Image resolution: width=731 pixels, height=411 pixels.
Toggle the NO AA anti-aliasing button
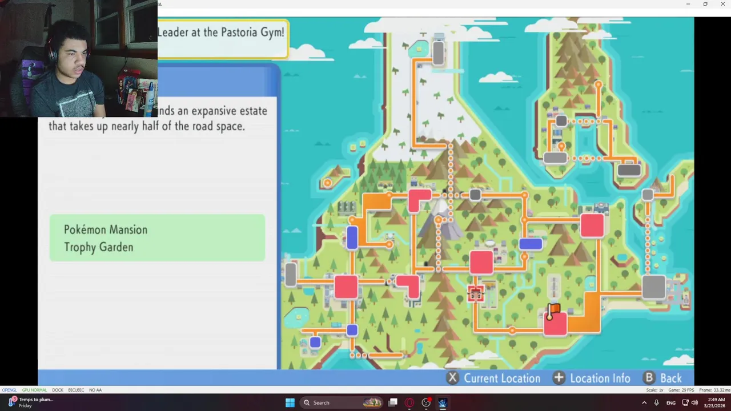tap(95, 390)
